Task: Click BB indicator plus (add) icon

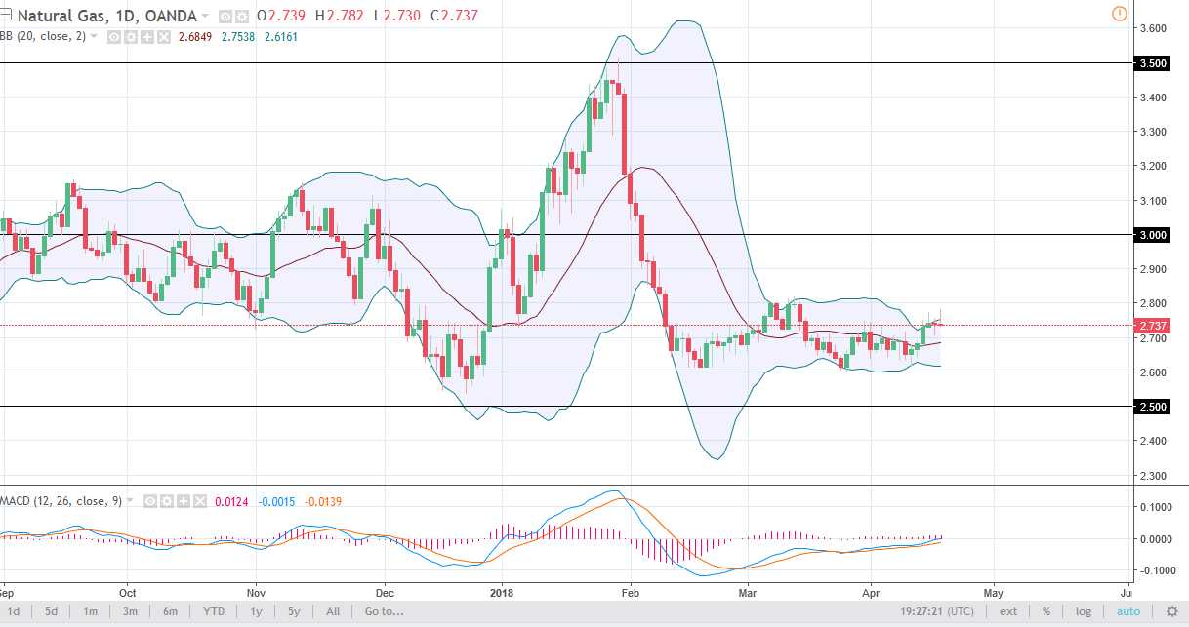Action: [147, 37]
